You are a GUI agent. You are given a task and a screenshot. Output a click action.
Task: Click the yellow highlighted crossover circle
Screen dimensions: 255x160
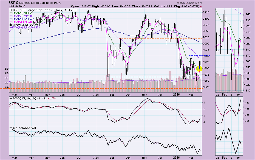[x=199, y=69]
